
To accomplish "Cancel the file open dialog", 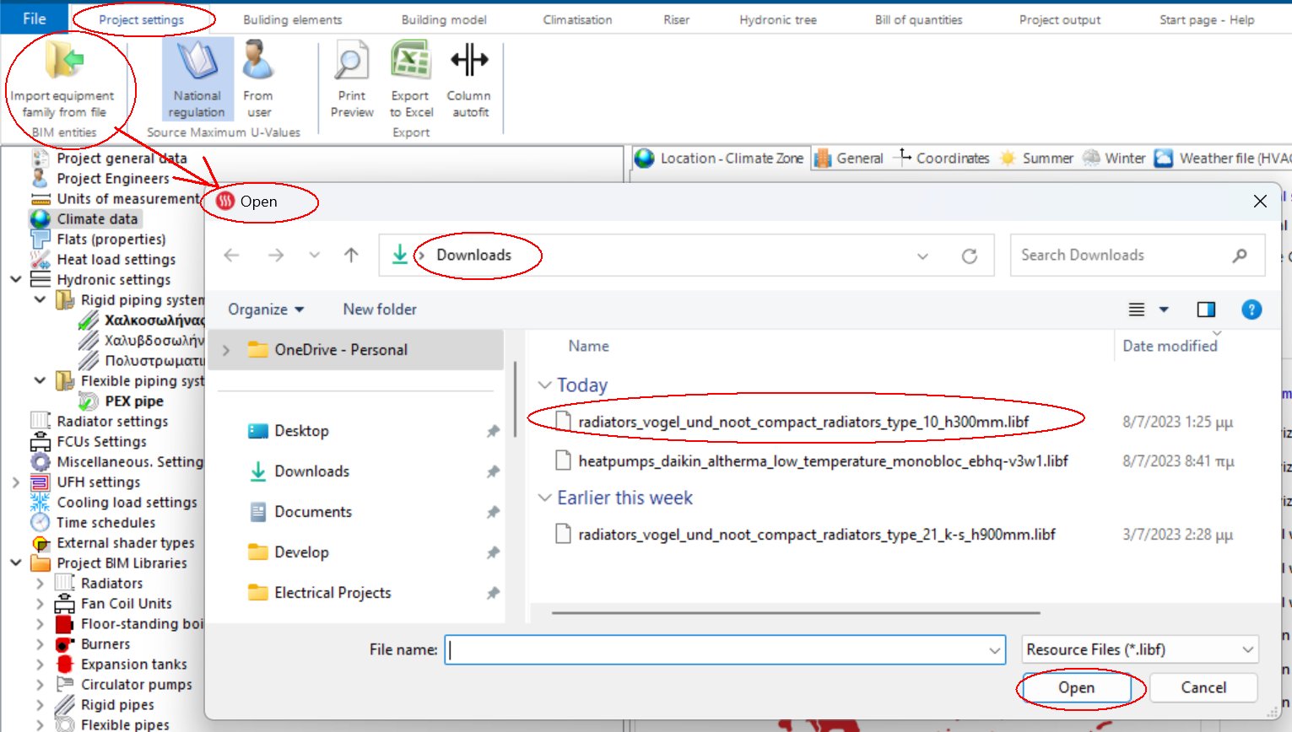I will point(1203,687).
